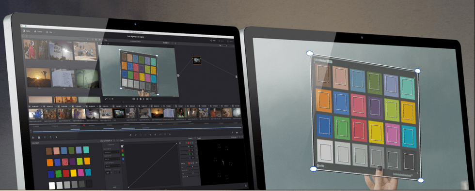Toggle loop playback in viewer
The image size is (475, 191).
click(151, 99)
